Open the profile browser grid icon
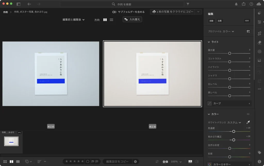The image size is (264, 166). (x=248, y=31)
